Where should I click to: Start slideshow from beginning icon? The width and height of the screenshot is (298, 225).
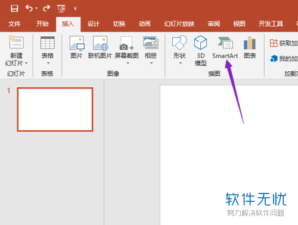[61, 9]
